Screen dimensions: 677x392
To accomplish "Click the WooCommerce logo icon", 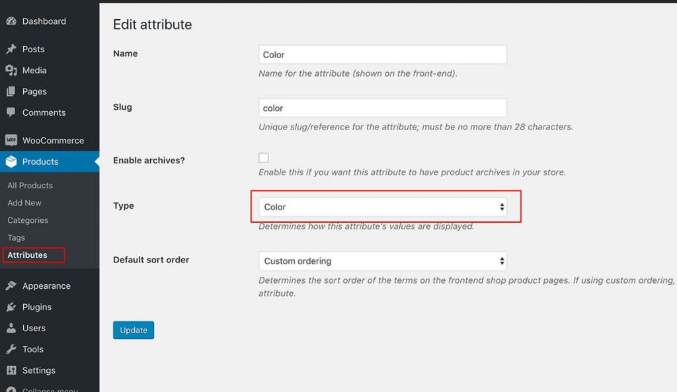I will click(x=11, y=140).
